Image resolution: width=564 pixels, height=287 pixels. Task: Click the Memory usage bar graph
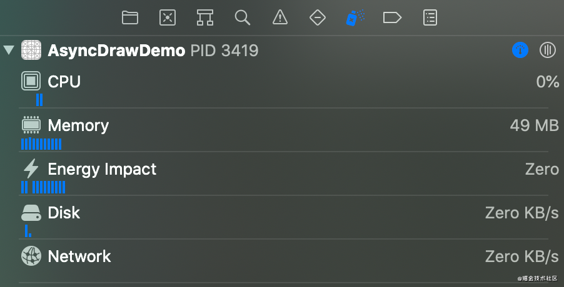[41, 144]
